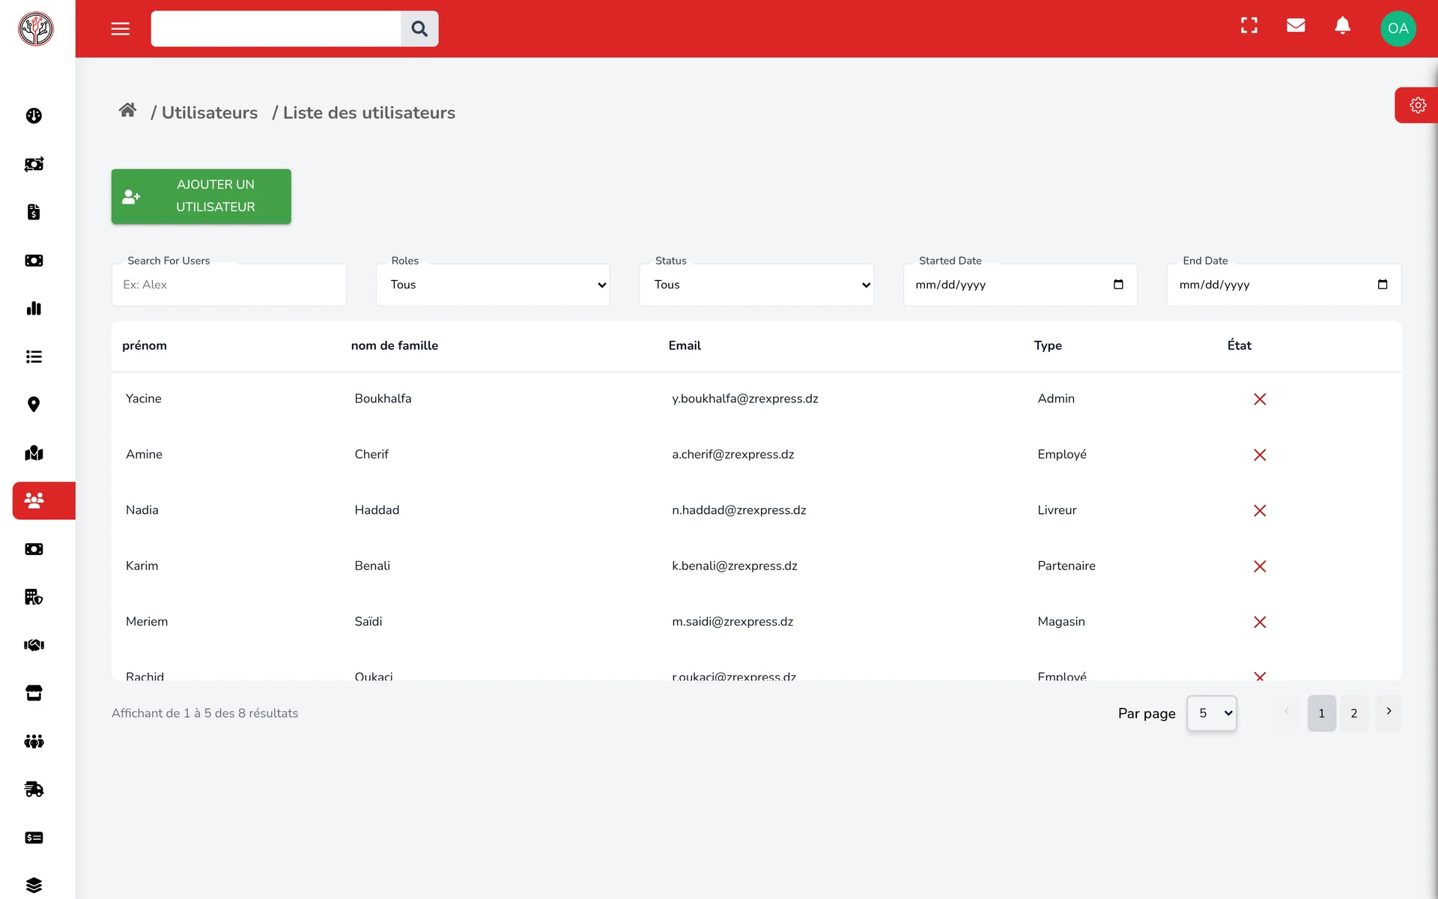Screen dimensions: 1438x899
Task: Enter fullscreen mode via expand icon
Action: 1249,25
